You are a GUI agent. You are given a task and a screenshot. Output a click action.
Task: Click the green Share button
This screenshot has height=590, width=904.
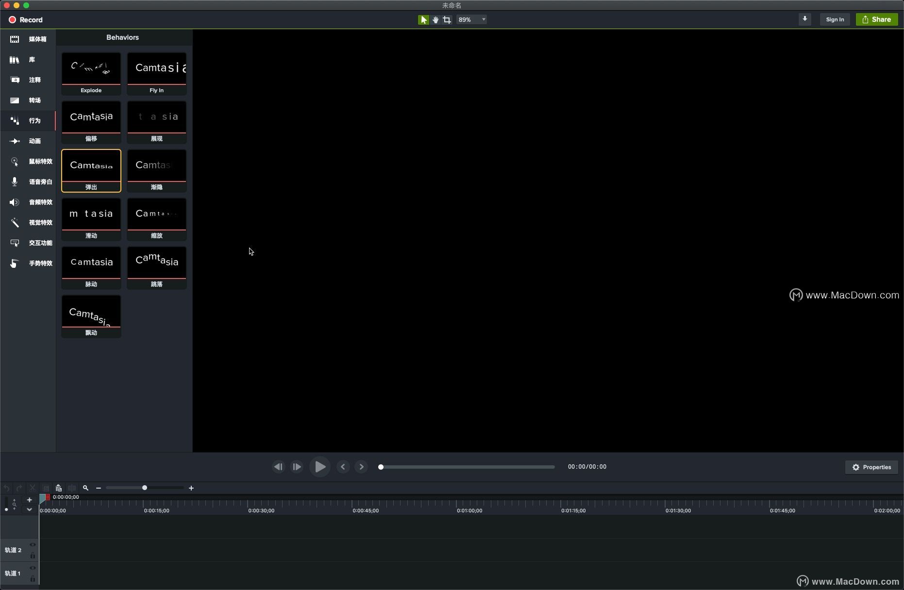pos(876,19)
